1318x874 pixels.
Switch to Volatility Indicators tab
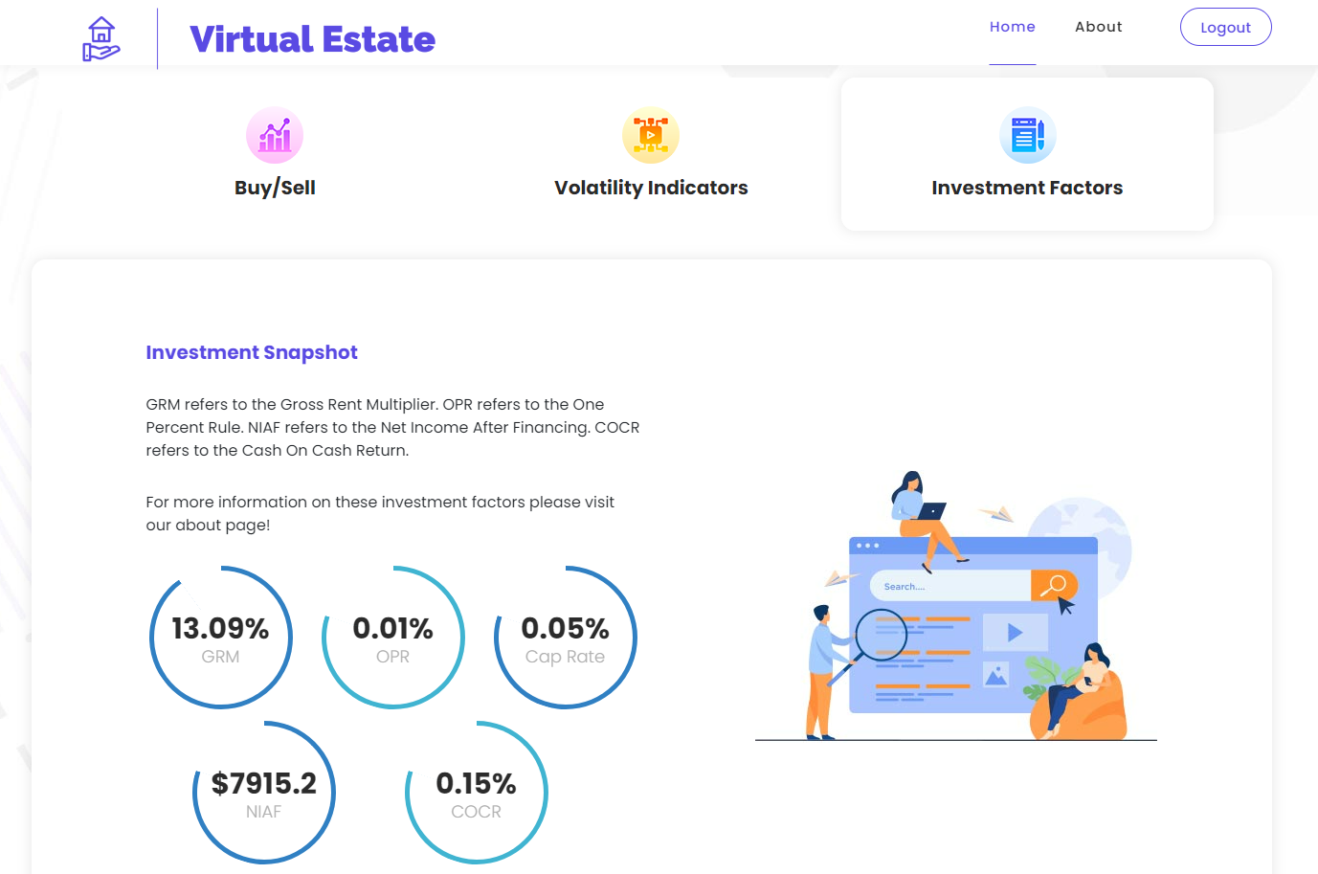pyautogui.click(x=651, y=188)
